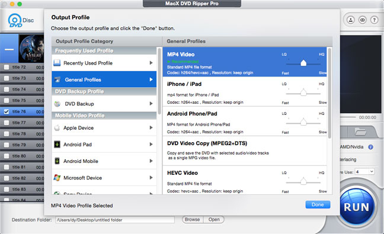The width and height of the screenshot is (384, 234).
Task: Adjust the iPhone / iPad quality slider
Action: (303, 93)
